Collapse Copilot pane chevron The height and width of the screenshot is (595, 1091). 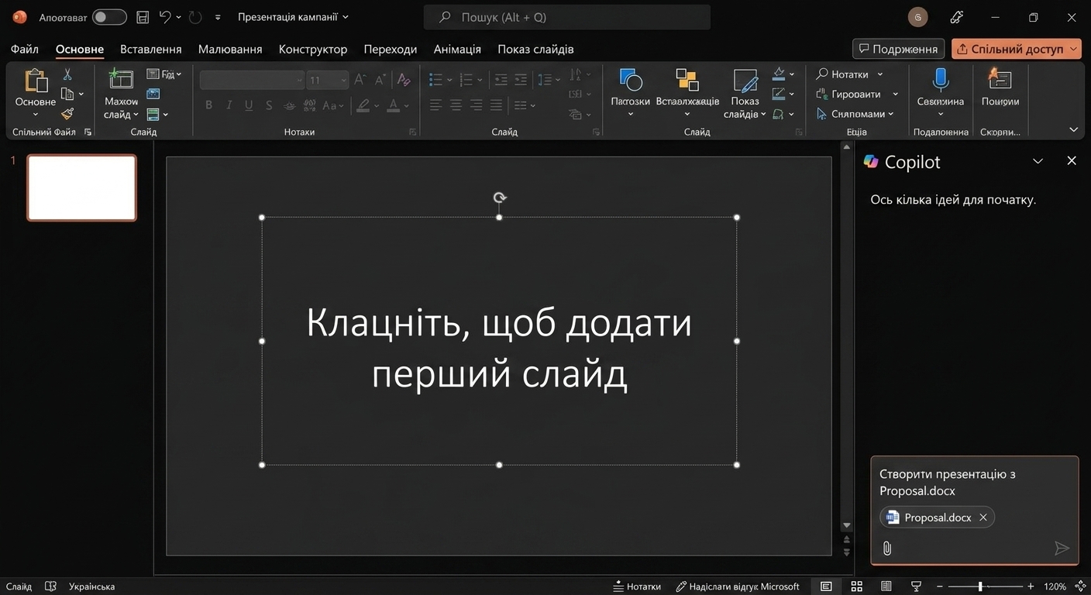tap(1038, 161)
